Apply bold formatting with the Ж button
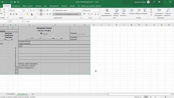 (11, 14)
